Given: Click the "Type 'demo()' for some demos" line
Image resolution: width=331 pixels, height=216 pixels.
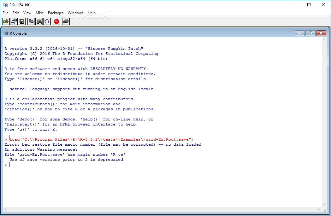Looking at the screenshot, I should point(79,120).
